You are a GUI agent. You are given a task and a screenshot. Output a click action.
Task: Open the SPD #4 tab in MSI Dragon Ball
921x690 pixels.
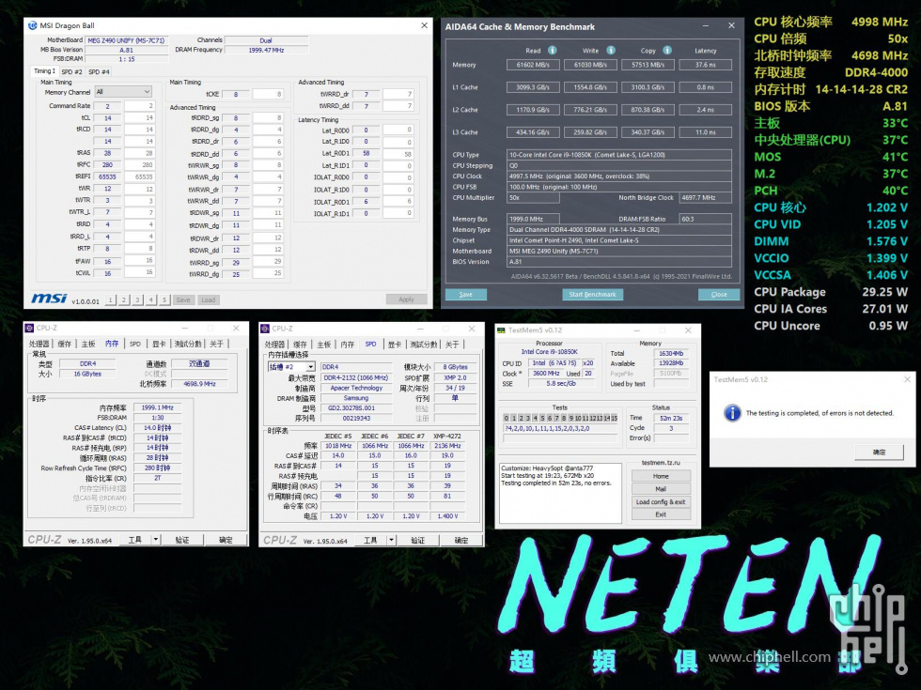click(99, 71)
